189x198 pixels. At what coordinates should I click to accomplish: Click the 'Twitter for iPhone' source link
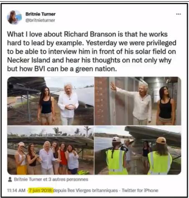pos(140,190)
